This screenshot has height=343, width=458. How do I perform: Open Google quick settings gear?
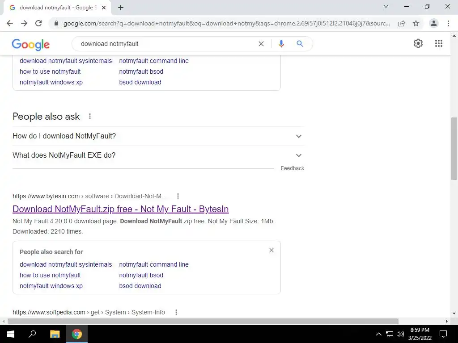tap(418, 43)
